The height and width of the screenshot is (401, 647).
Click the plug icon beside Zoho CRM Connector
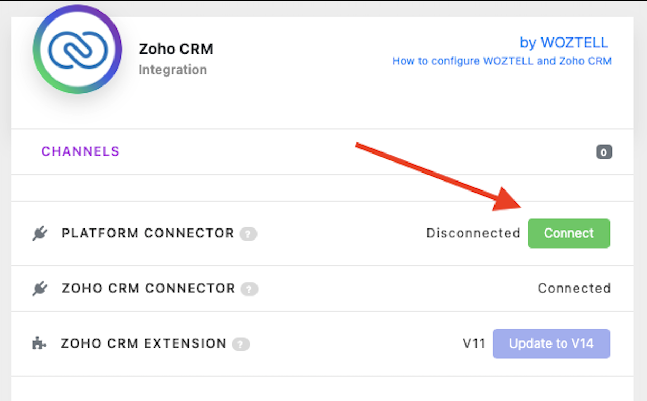(x=40, y=289)
